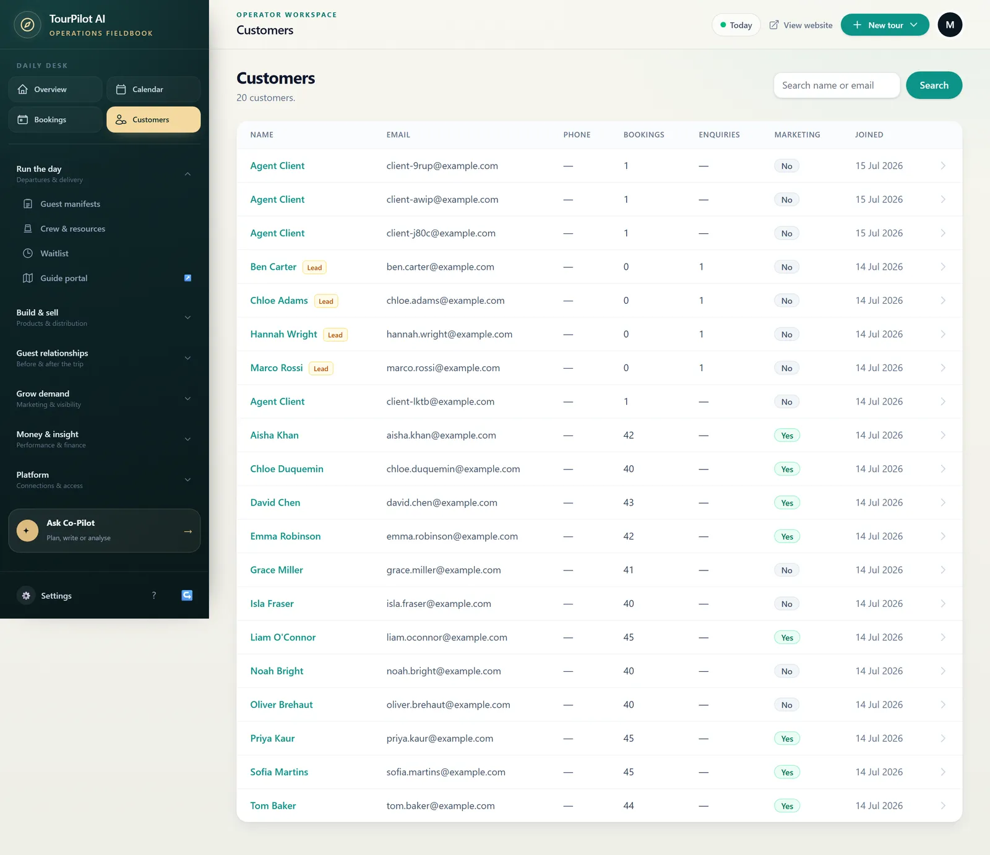Open row chevron for Ben Carter

pos(943,267)
